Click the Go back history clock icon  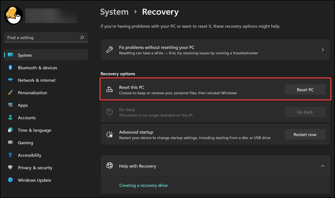coord(109,112)
